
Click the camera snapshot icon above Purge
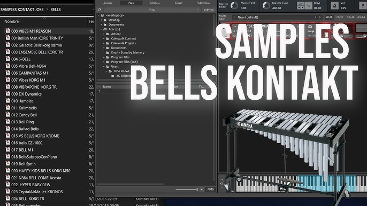click(x=310, y=26)
